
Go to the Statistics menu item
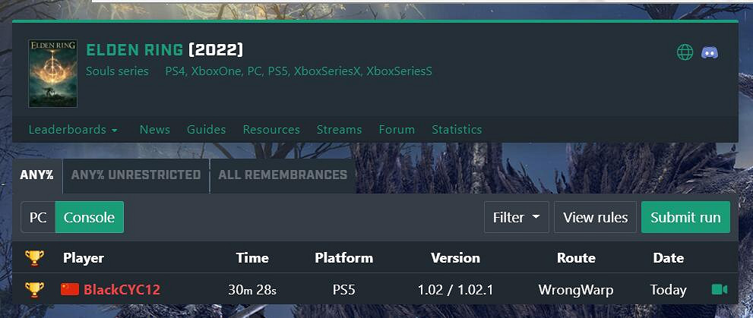click(457, 130)
